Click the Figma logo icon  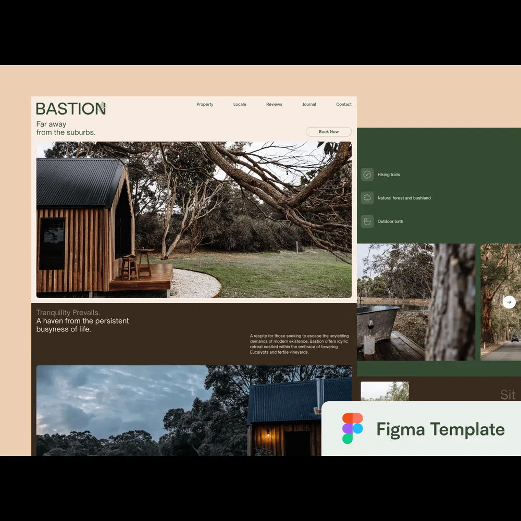pos(353,428)
